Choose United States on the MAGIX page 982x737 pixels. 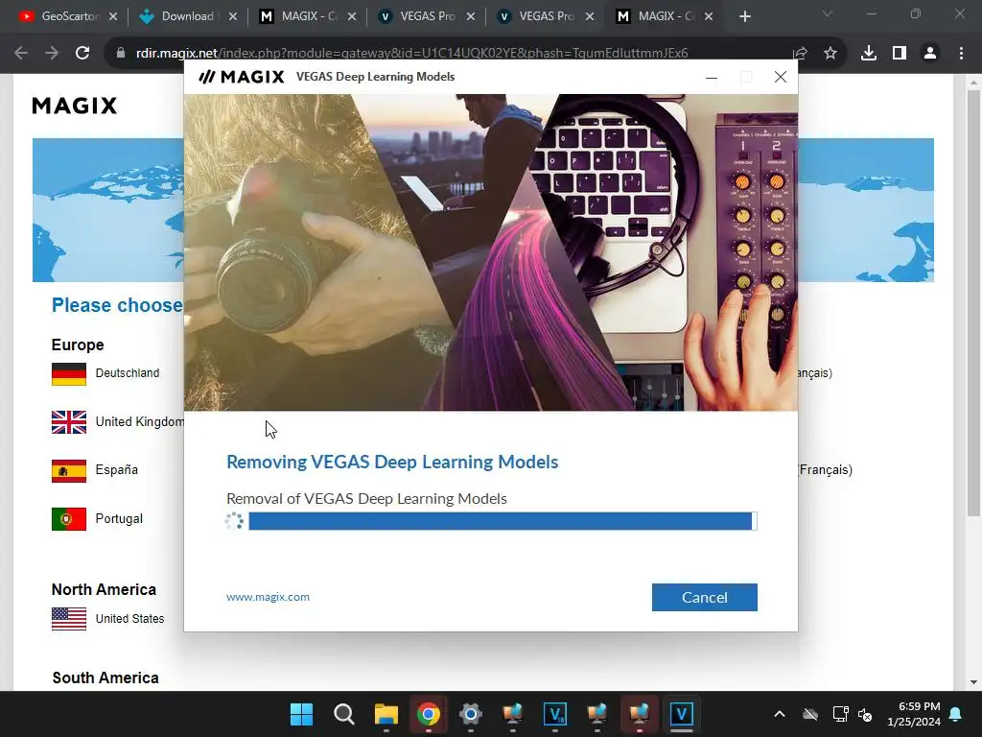tap(129, 619)
